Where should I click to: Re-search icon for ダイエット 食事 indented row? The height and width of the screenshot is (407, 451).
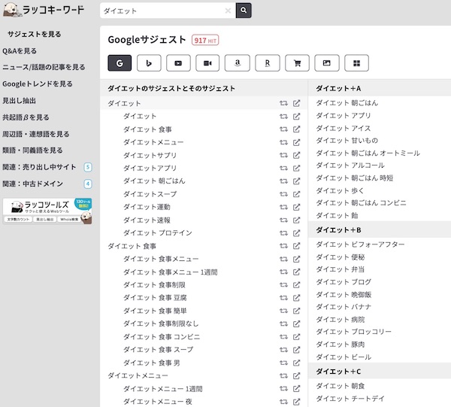(x=283, y=129)
